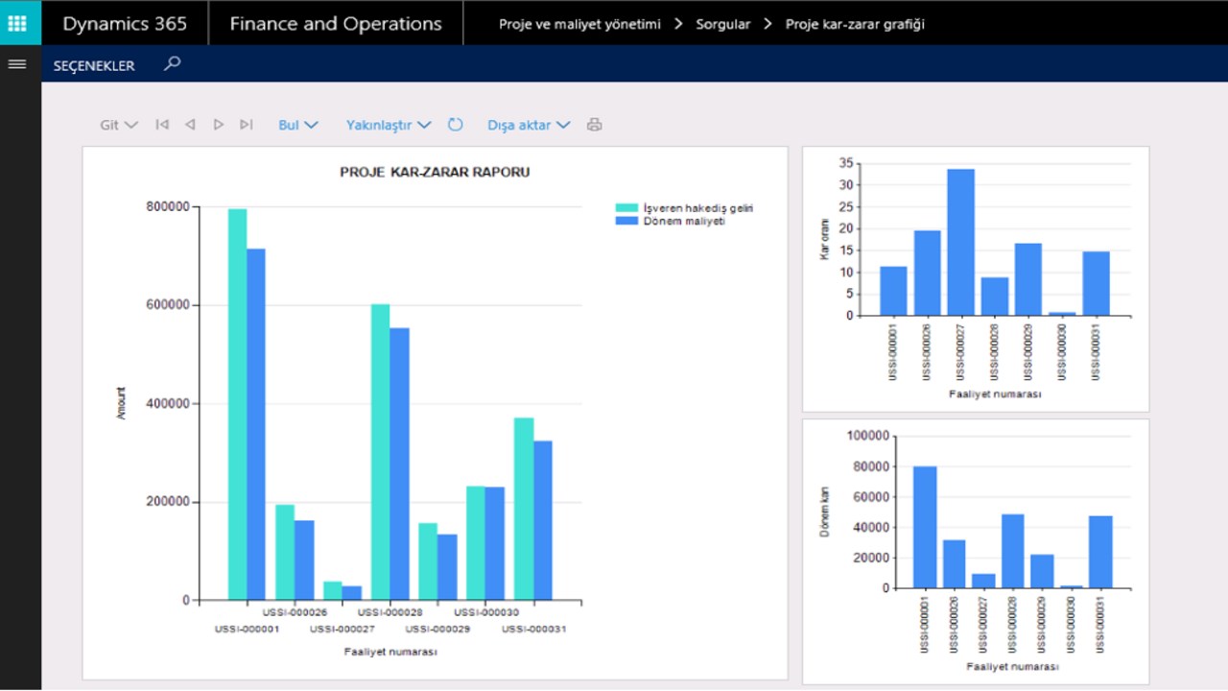
Task: Refresh the report
Action: [x=456, y=125]
